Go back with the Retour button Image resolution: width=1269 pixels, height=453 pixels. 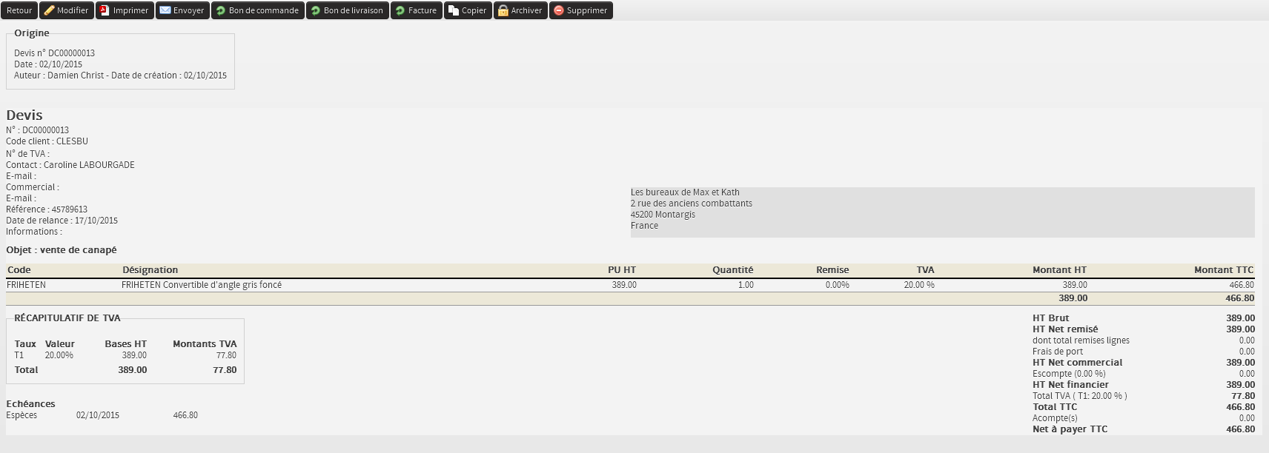(x=19, y=10)
